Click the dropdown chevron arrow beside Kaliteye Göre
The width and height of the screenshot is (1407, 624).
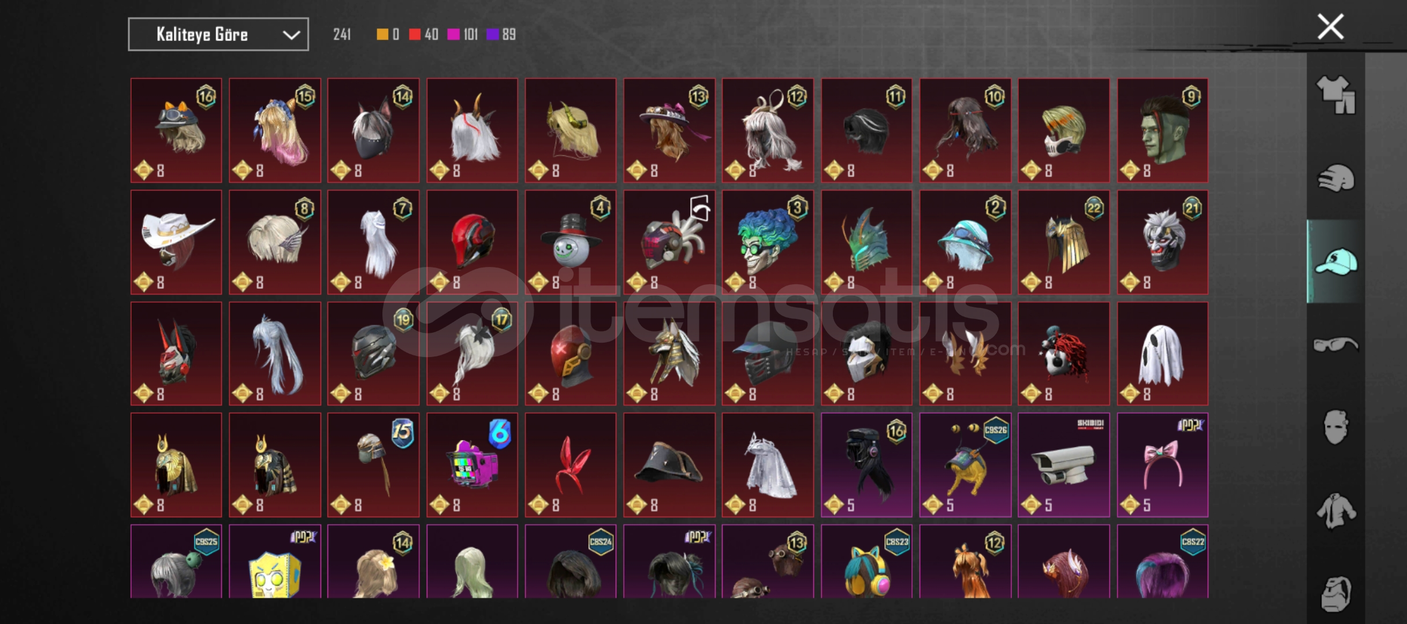click(x=291, y=35)
